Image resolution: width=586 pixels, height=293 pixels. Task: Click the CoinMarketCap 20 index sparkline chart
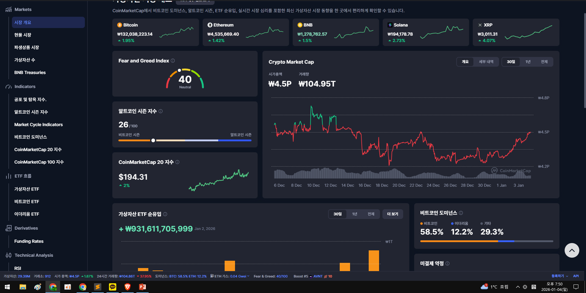point(219,180)
